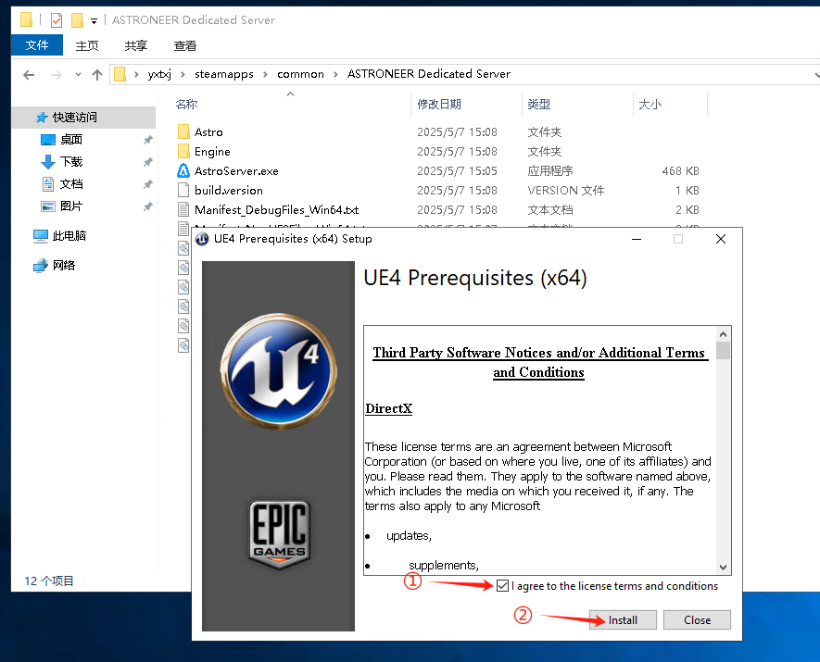
Task: Click the new folder icon in title bar
Action: [x=78, y=20]
